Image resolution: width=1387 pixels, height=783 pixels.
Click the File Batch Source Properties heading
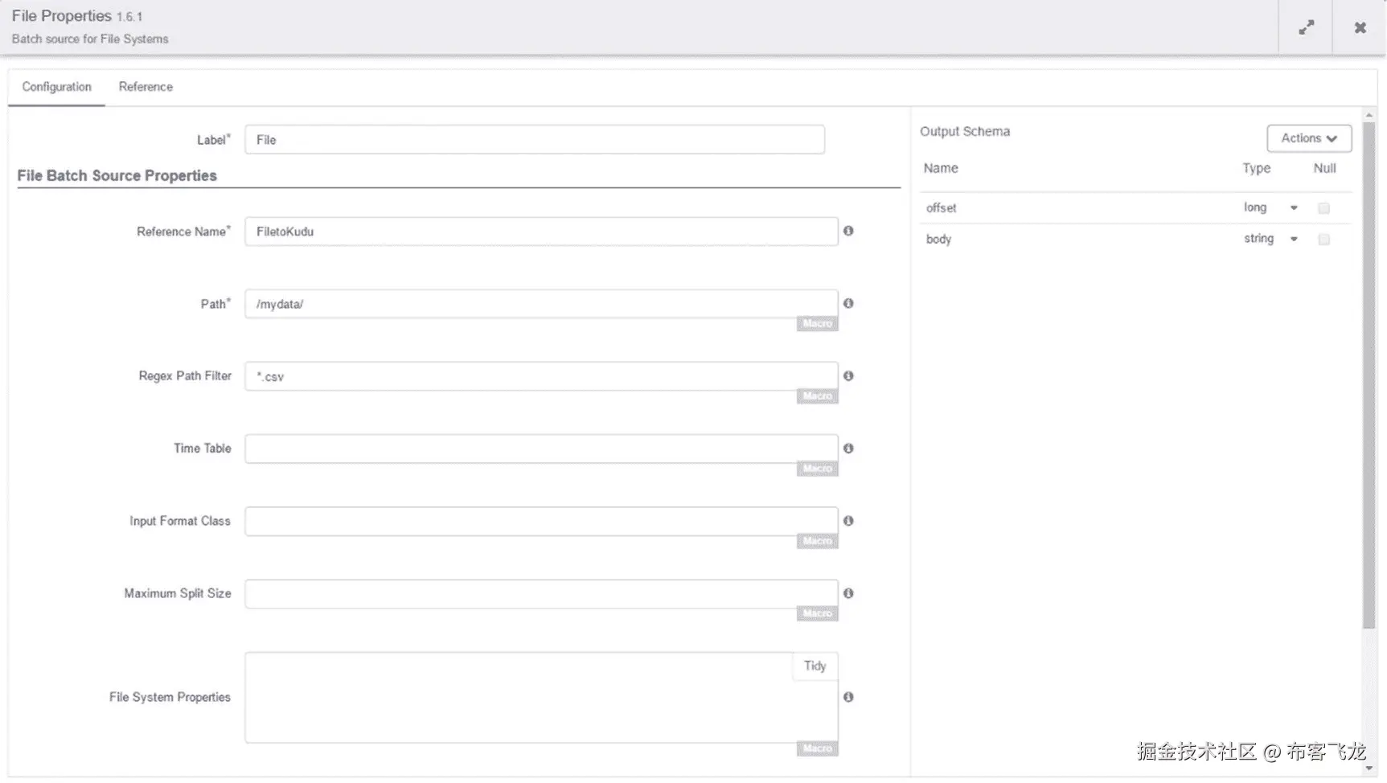[x=117, y=175]
